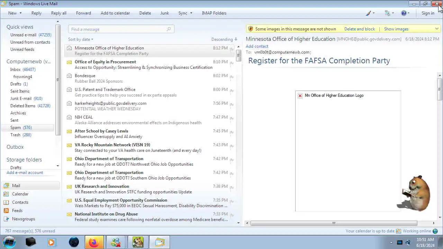Click Reply in the toolbar
Image resolution: width=443 pixels, height=249 pixels.
(x=36, y=13)
